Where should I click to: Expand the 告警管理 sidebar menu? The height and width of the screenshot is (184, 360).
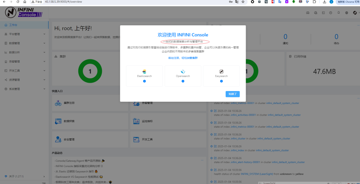point(24,62)
